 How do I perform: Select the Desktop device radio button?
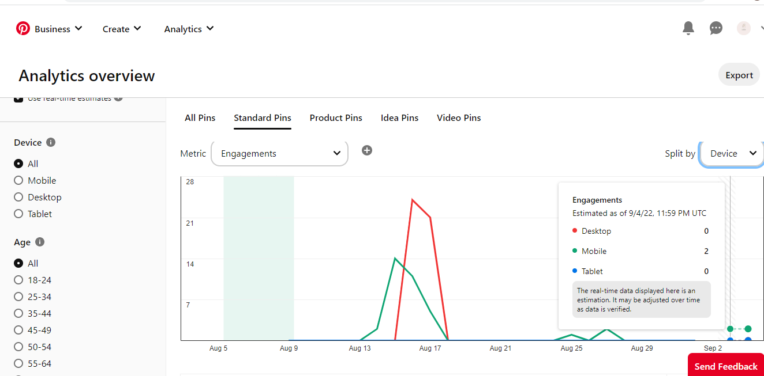pos(18,197)
